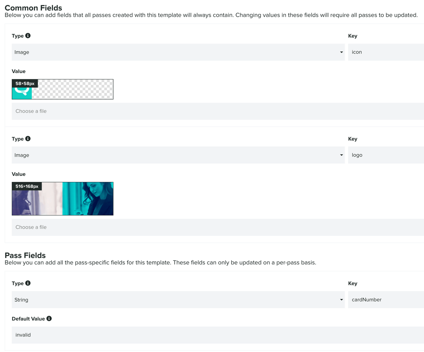Open the Type dropdown for the logo field
This screenshot has height=352, width=424.
coord(178,155)
